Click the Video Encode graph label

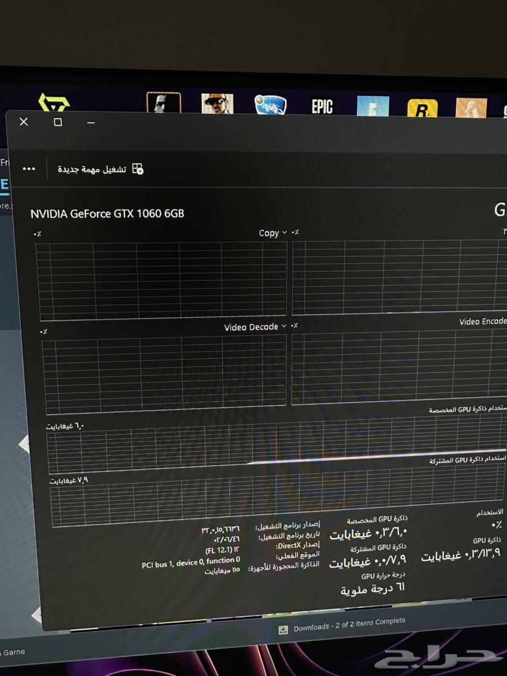pos(482,322)
